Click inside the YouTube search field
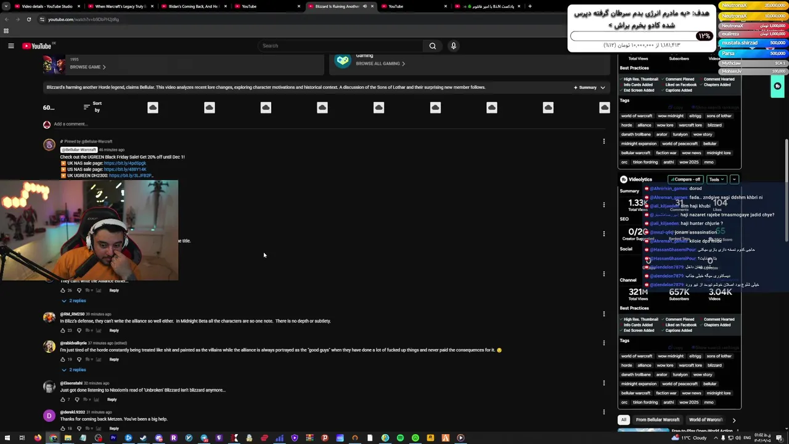The image size is (789, 444). pyautogui.click(x=341, y=46)
